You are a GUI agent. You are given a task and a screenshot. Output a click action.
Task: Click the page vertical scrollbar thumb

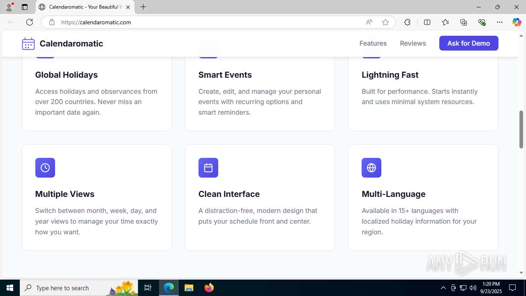pyautogui.click(x=521, y=129)
